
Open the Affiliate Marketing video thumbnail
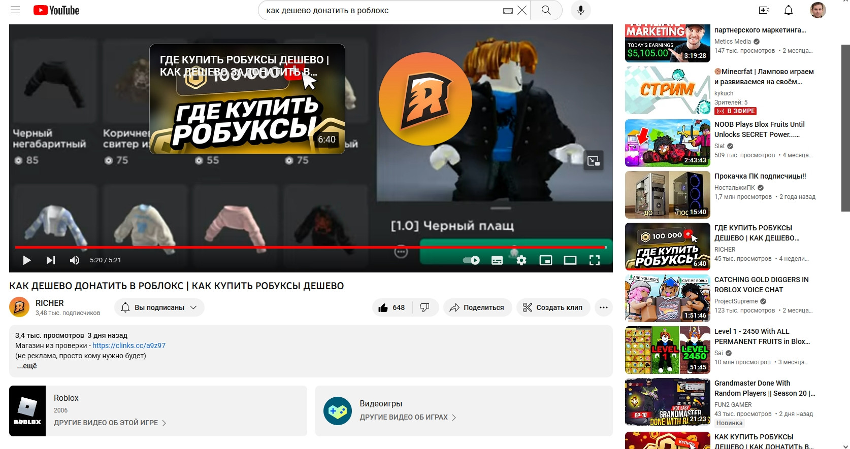coord(668,43)
